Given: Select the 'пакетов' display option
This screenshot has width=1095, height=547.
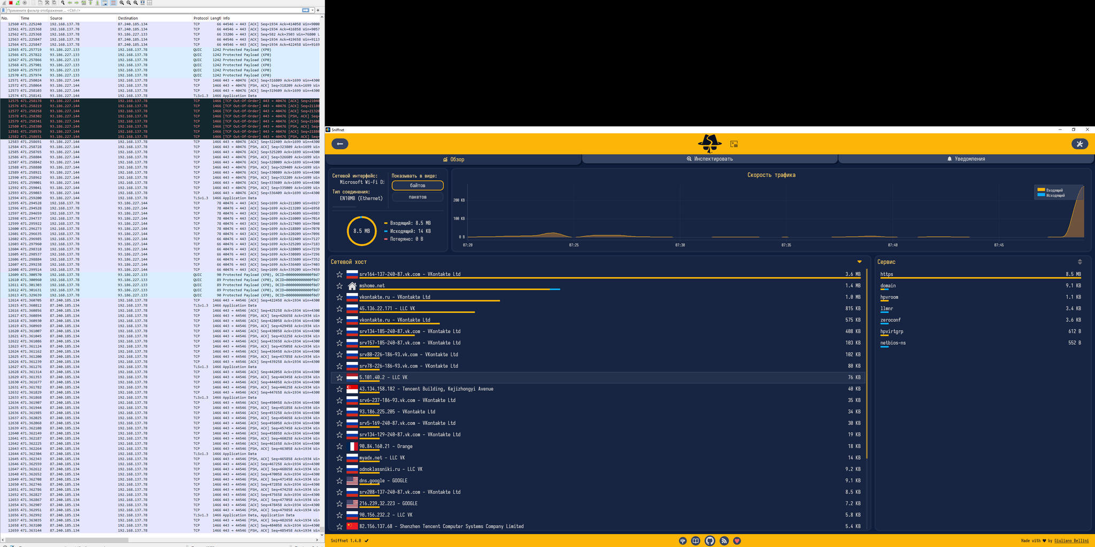Looking at the screenshot, I should [x=418, y=197].
